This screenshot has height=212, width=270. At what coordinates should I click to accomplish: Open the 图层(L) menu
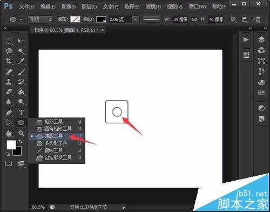pos(89,7)
